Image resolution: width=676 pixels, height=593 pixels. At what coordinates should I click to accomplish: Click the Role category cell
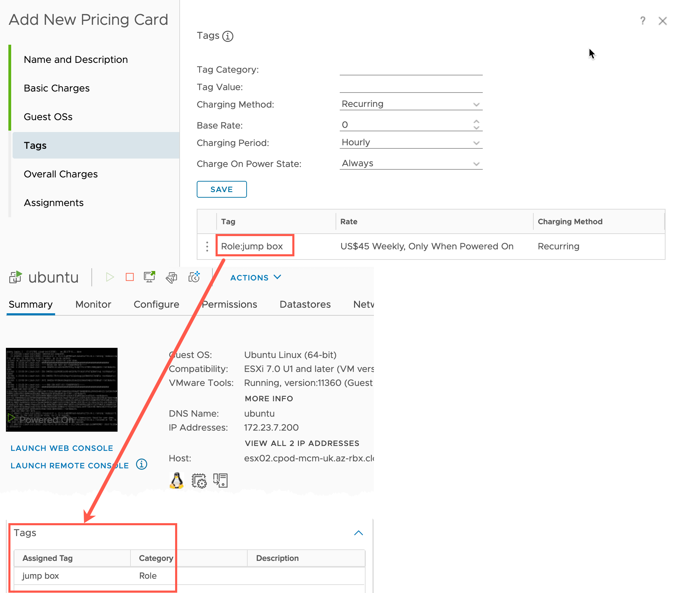pyautogui.click(x=148, y=576)
